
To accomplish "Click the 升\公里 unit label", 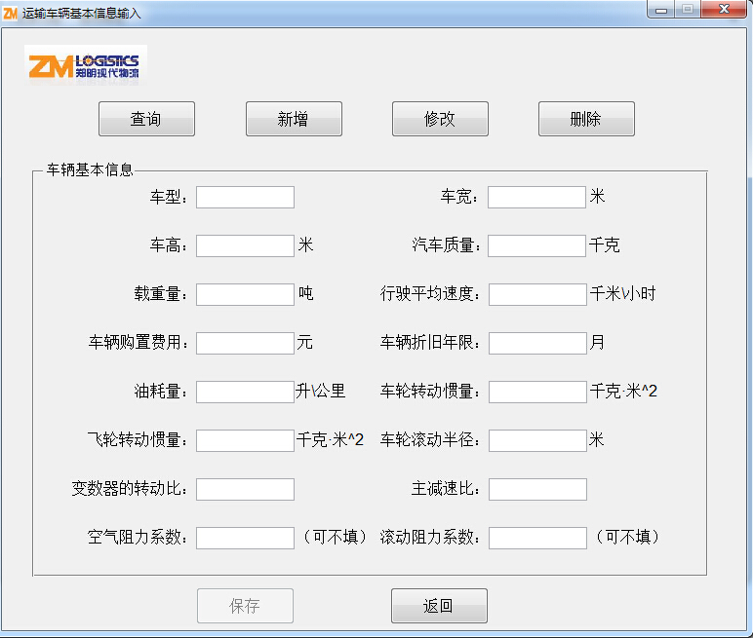I will tap(320, 391).
